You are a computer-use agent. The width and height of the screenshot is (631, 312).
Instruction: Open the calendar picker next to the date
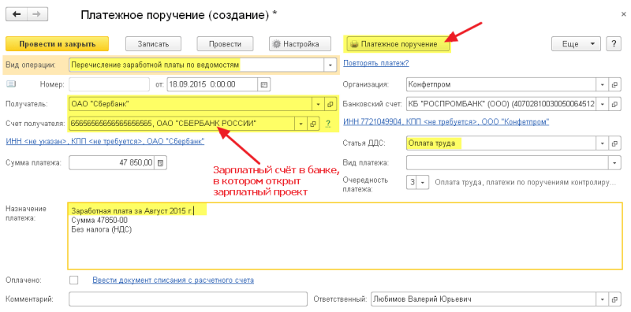point(264,84)
